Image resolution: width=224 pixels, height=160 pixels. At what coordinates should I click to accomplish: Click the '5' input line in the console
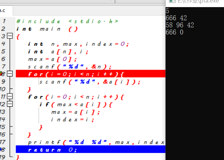[167, 11]
